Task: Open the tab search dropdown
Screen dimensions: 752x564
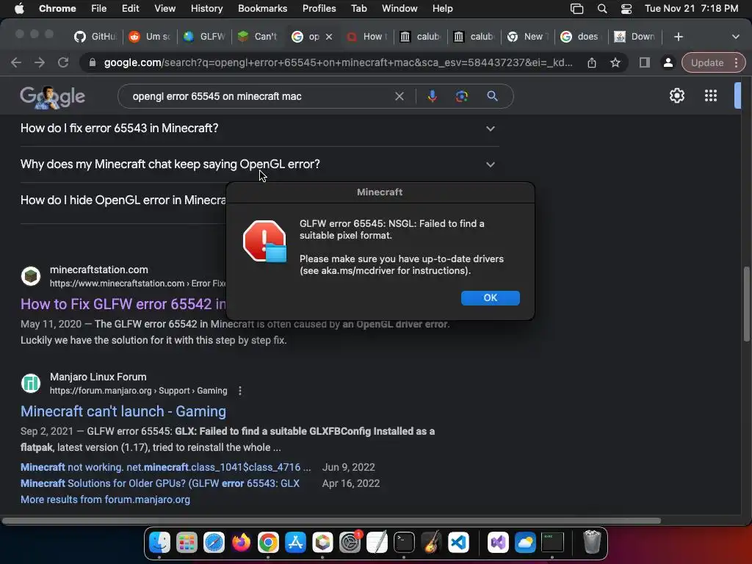Action: (736, 37)
